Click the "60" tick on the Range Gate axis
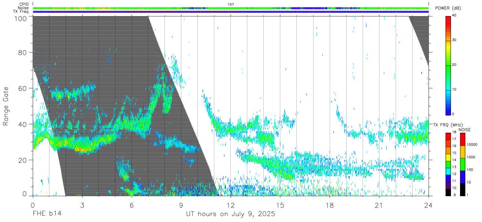482x222 pixels. [x=23, y=88]
